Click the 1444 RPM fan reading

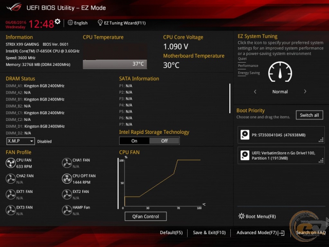[81, 182]
